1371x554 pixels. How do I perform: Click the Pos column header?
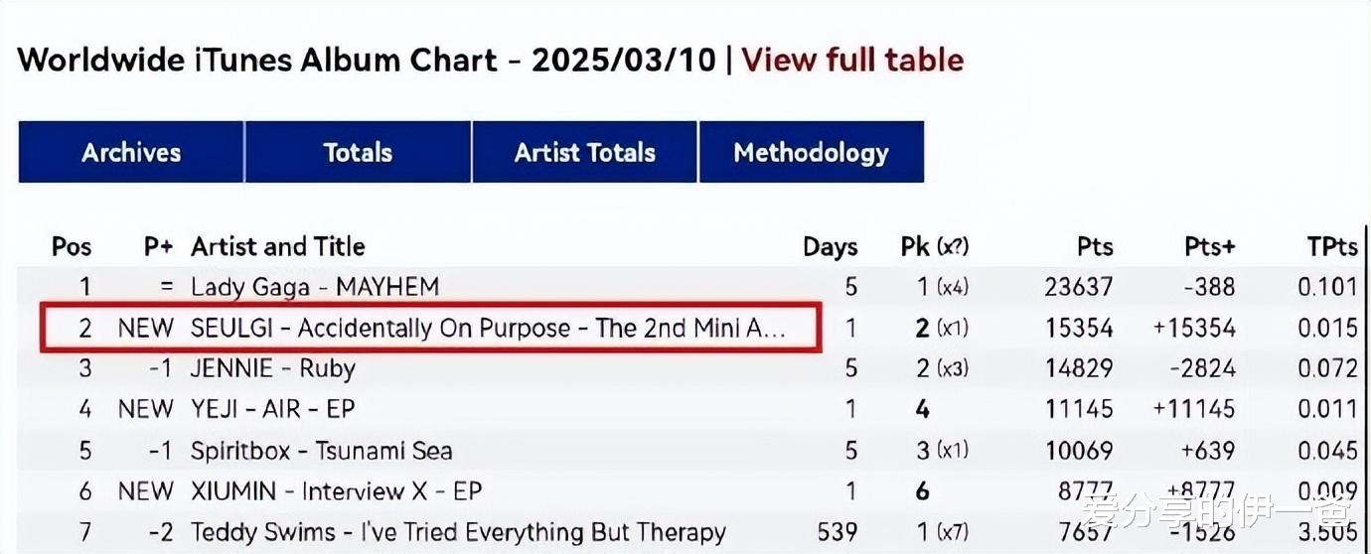pyautogui.click(x=72, y=246)
